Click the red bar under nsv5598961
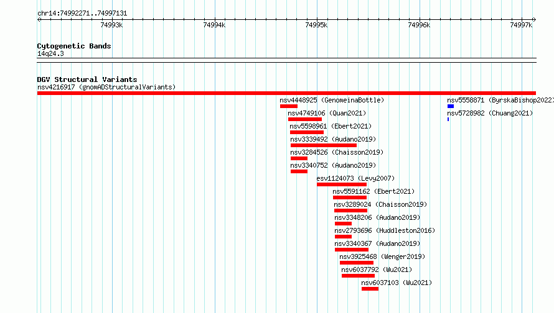This screenshot has height=313, width=554. click(x=307, y=132)
